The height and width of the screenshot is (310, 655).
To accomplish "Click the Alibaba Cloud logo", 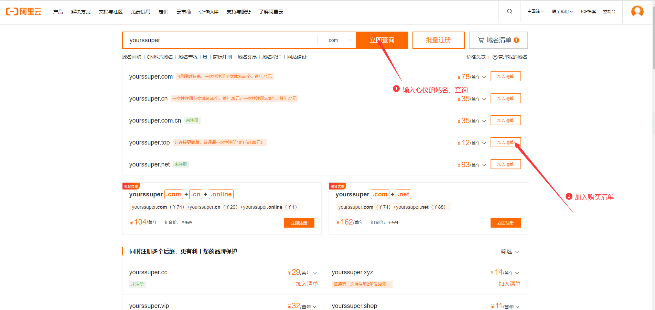I will pos(23,12).
